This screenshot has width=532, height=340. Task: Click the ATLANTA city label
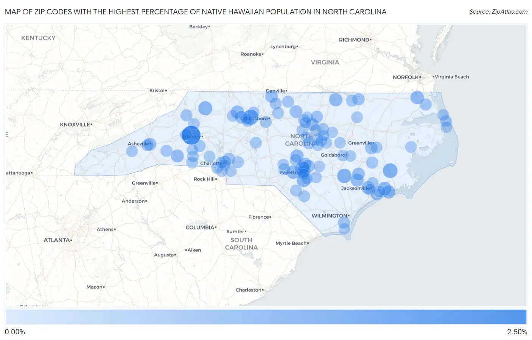57,240
